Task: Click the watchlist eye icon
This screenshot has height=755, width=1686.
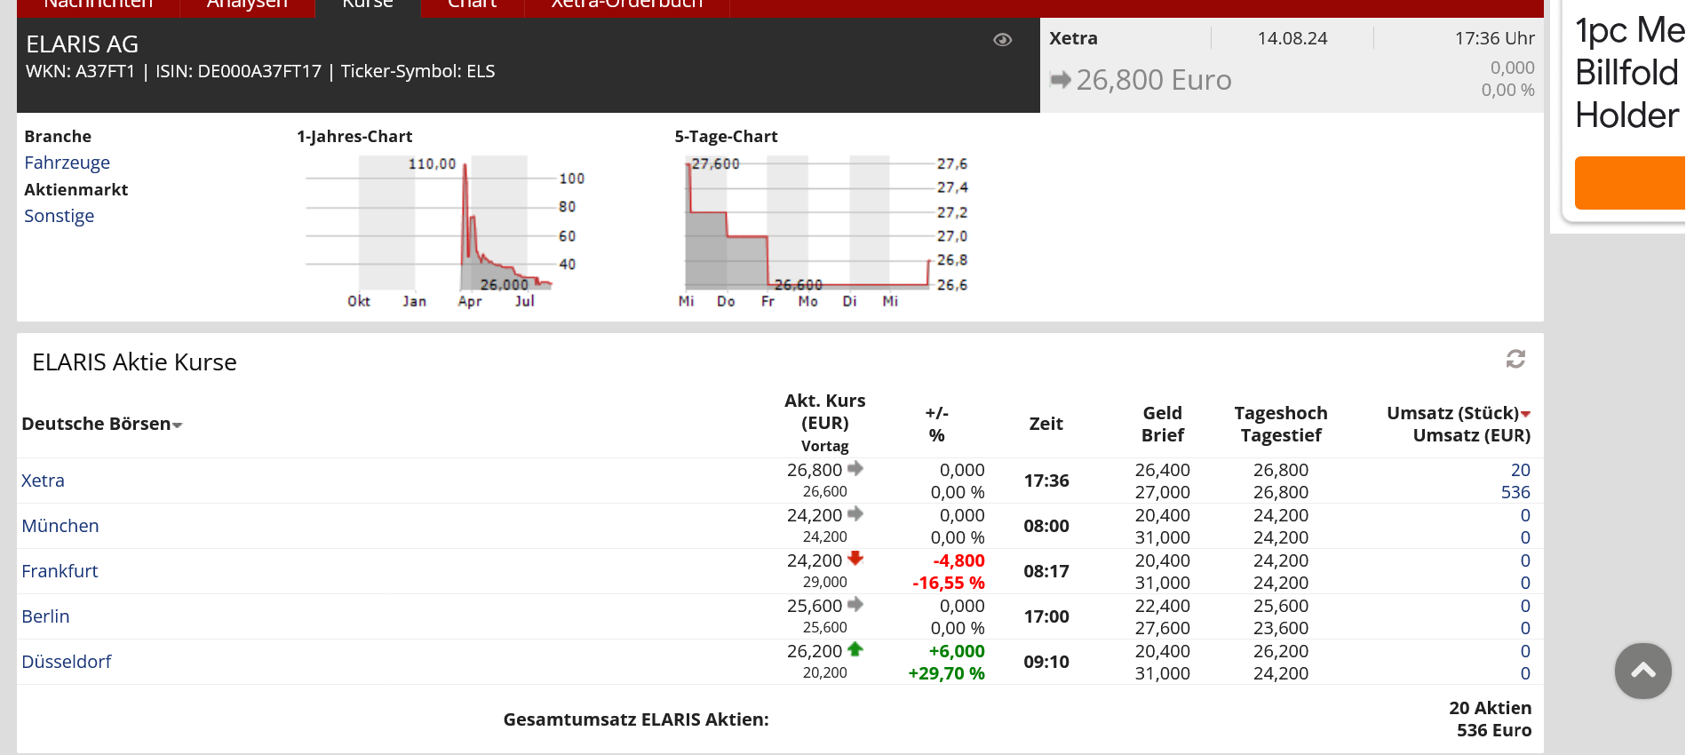Action: coord(1002,40)
